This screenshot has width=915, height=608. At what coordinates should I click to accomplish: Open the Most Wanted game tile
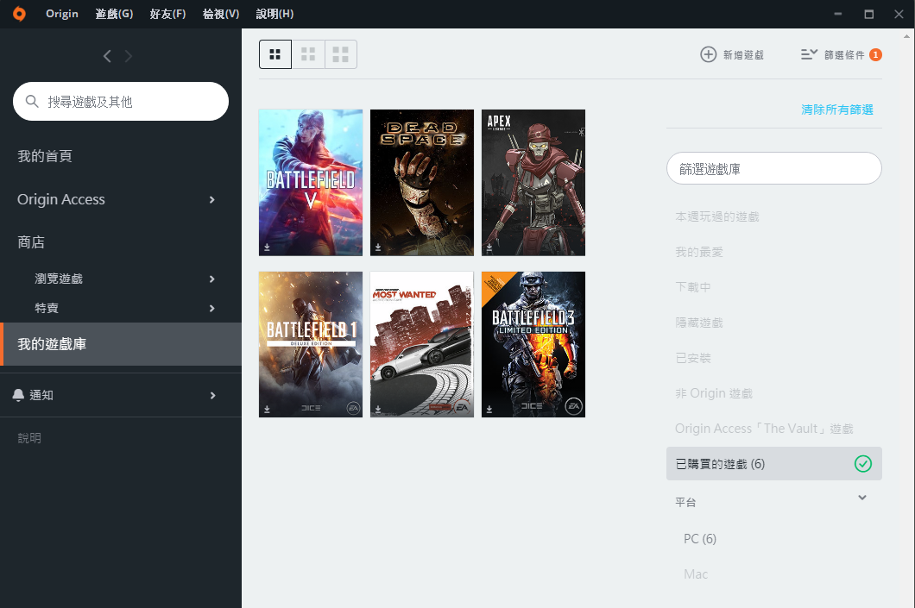coord(422,344)
